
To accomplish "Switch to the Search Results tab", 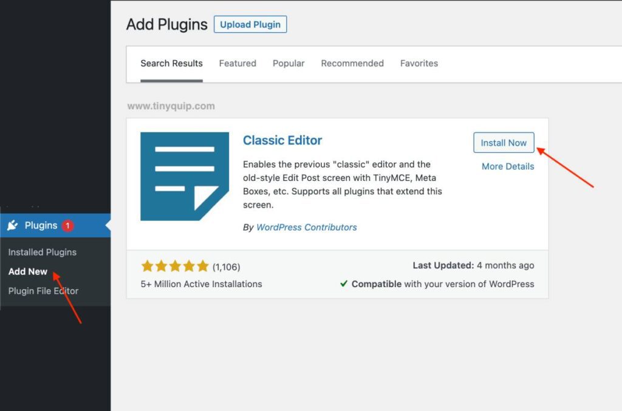I will click(x=171, y=63).
